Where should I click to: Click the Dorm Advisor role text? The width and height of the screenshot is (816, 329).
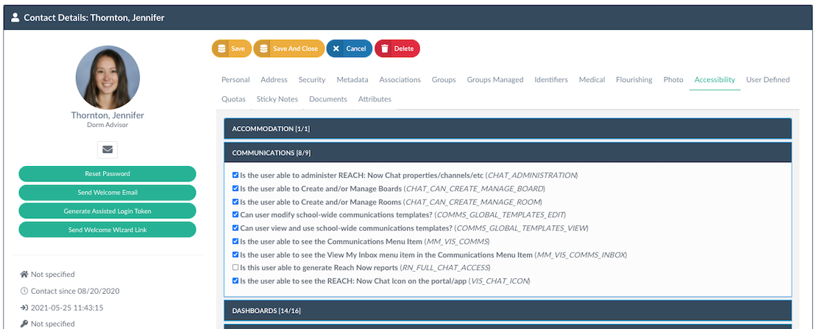click(x=107, y=125)
